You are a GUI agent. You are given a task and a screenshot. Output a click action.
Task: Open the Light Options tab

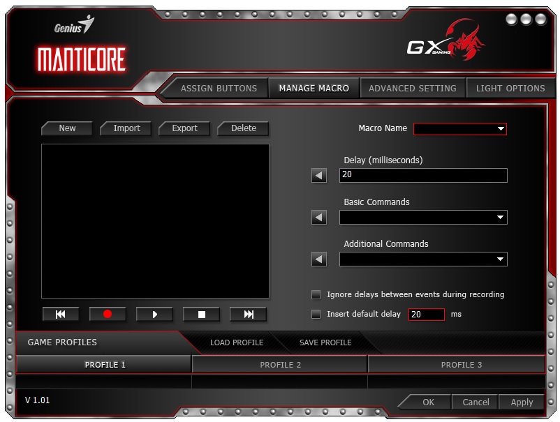(x=510, y=89)
